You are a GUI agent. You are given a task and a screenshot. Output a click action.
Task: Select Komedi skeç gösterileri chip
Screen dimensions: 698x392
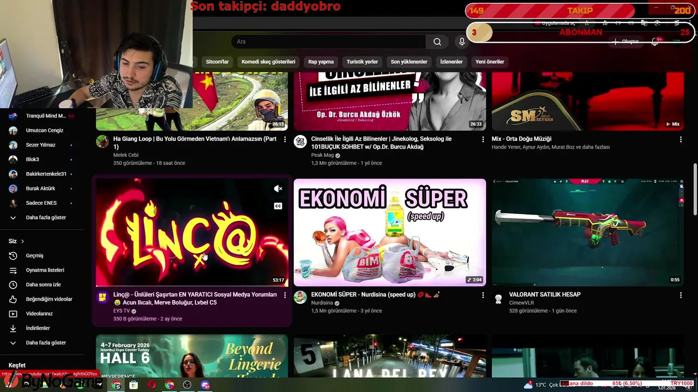point(268,62)
